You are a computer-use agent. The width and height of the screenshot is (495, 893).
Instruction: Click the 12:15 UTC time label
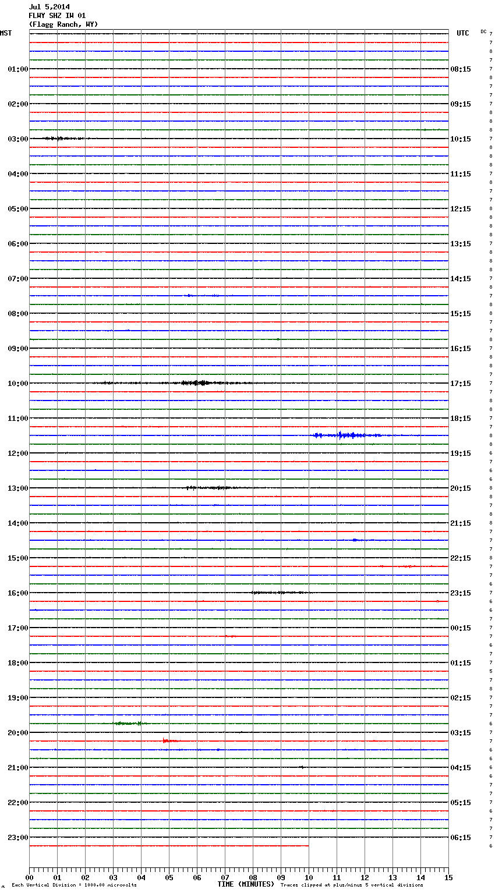(x=461, y=209)
